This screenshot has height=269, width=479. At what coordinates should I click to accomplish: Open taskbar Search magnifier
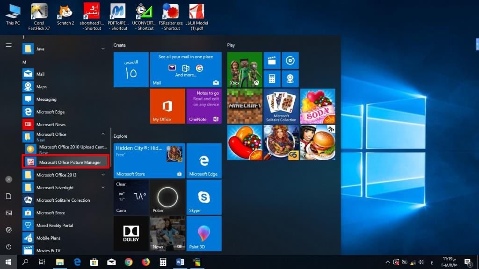point(25,262)
